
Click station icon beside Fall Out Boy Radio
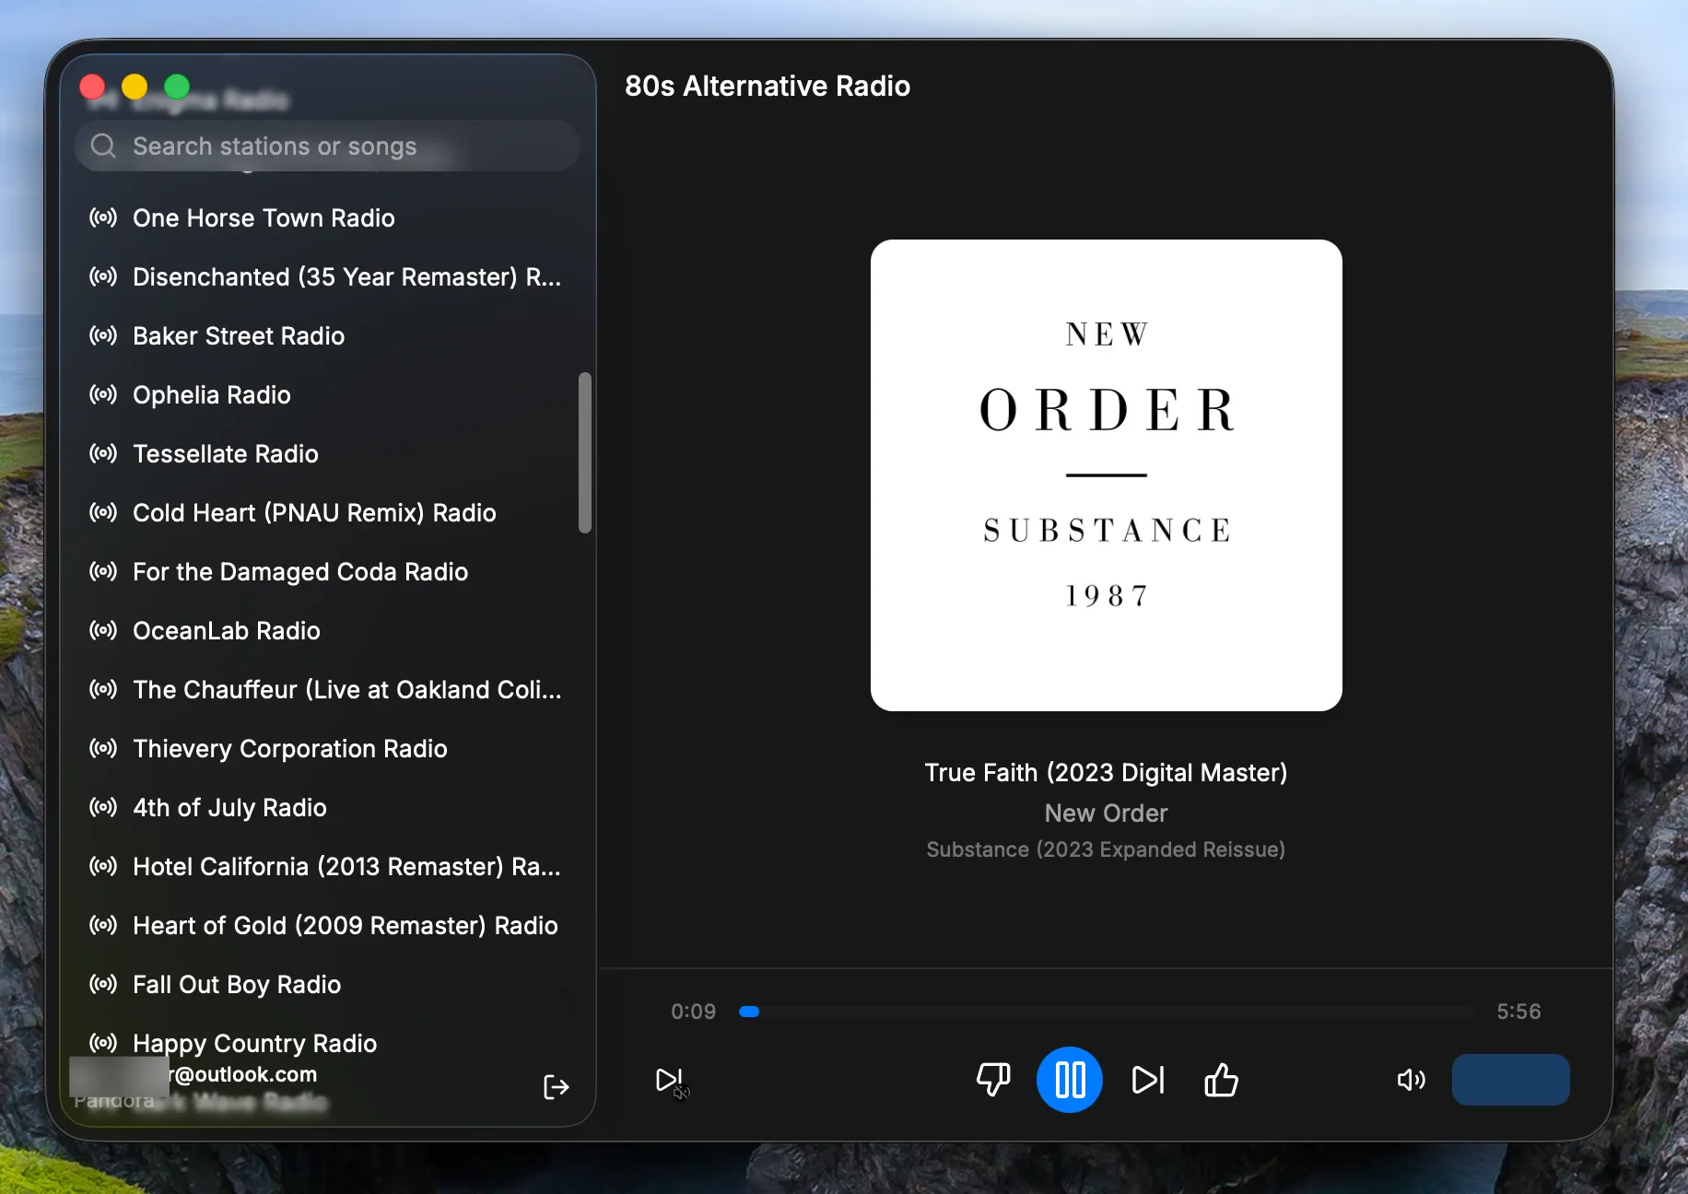click(103, 984)
